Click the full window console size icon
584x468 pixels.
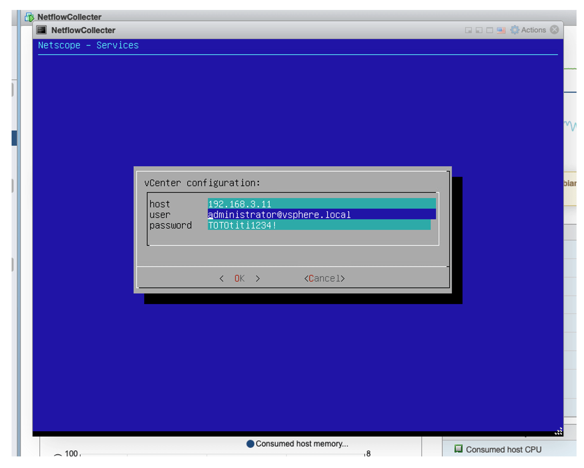coord(490,30)
